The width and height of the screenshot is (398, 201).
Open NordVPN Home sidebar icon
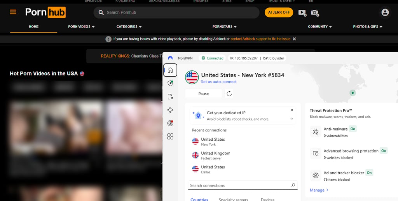click(x=170, y=70)
